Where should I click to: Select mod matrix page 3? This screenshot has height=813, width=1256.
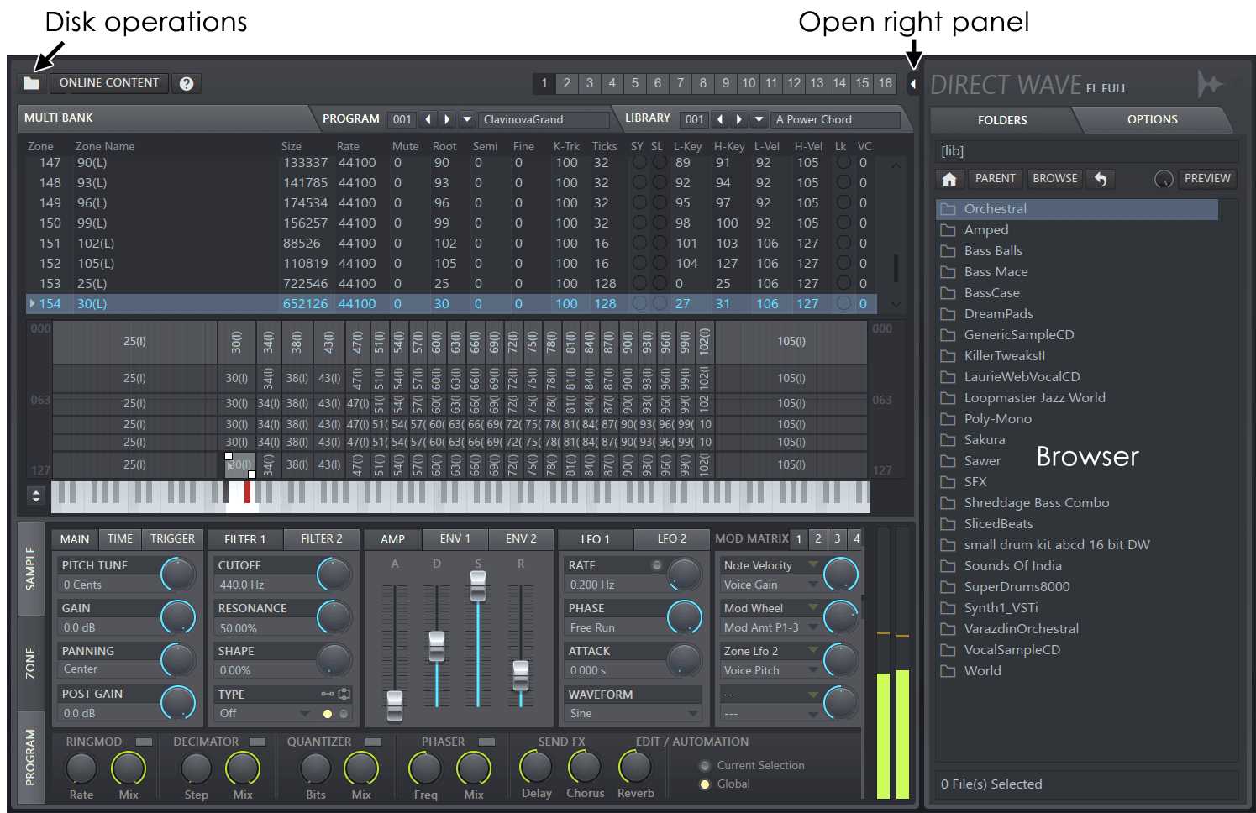(x=837, y=538)
